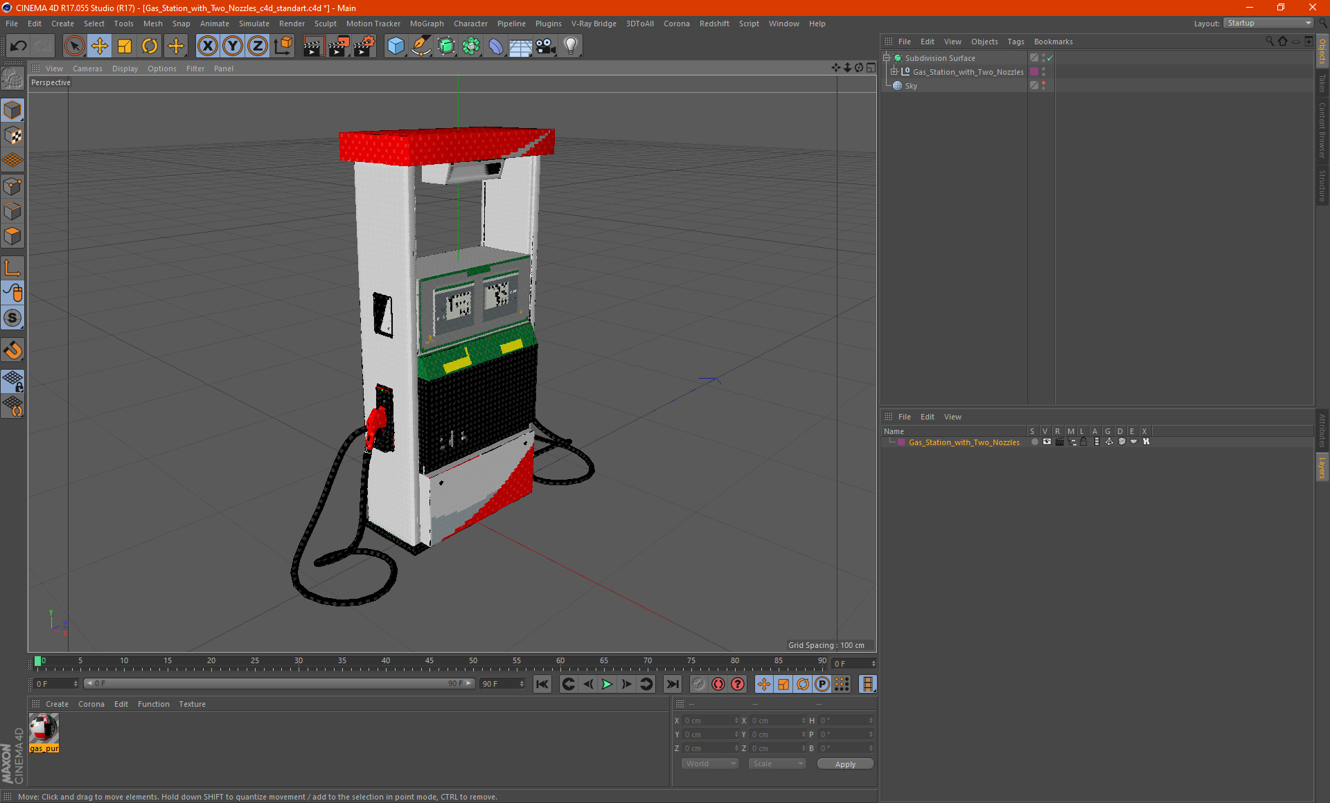Open the Layout Startup dropdown
This screenshot has width=1330, height=803.
click(1269, 23)
